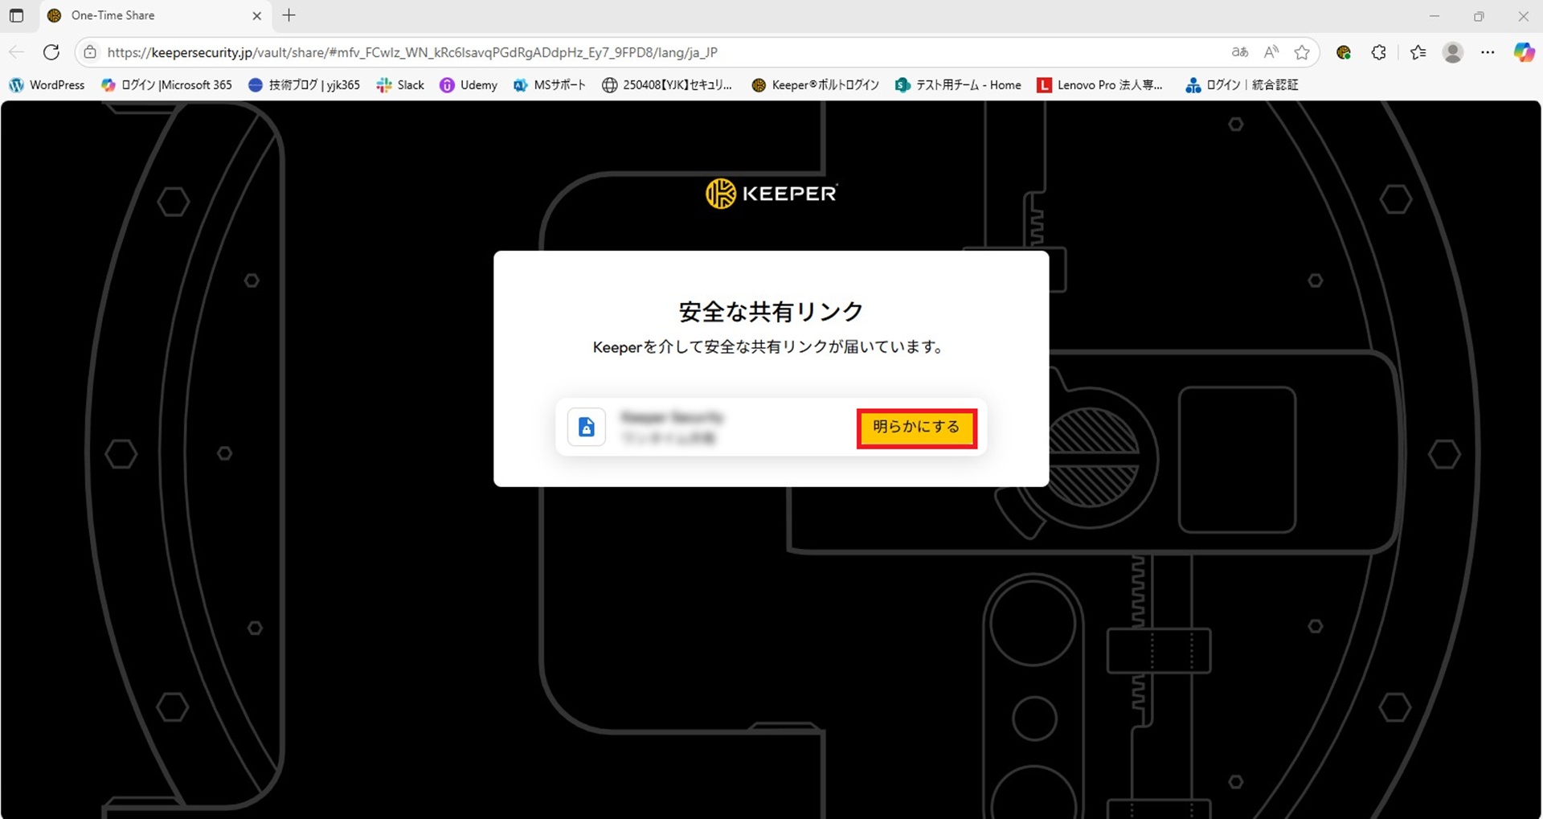Open a new tab with plus button
The image size is (1543, 819).
click(x=289, y=15)
